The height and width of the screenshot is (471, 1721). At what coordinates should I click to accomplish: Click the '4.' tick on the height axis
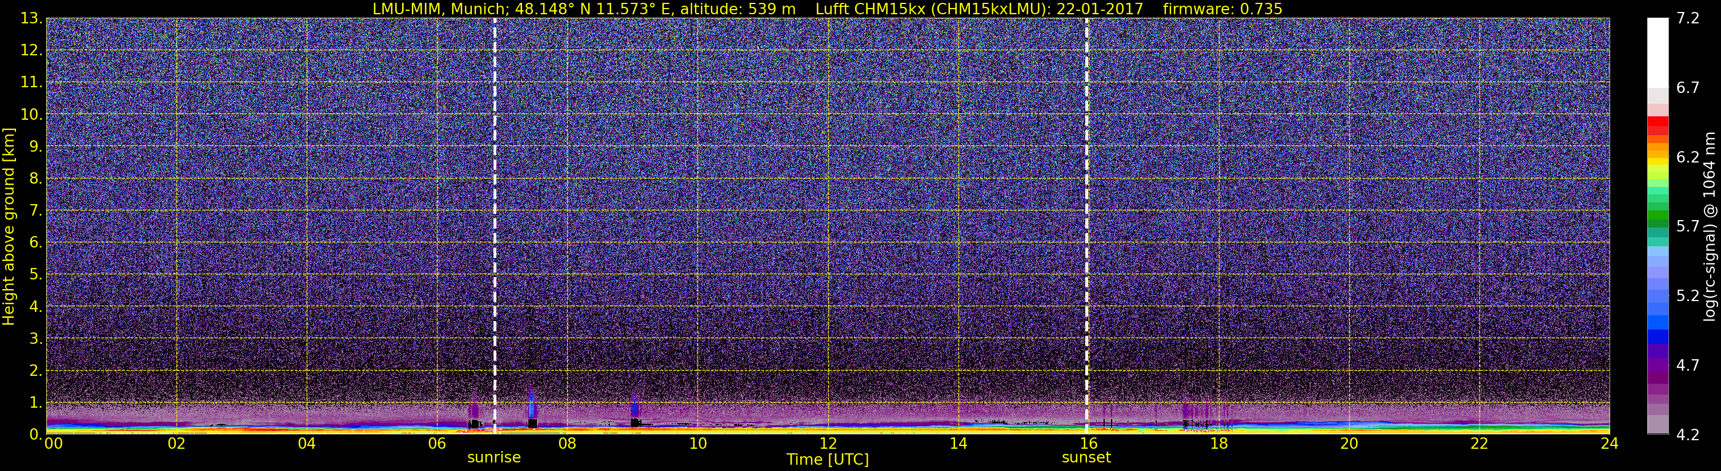36,307
